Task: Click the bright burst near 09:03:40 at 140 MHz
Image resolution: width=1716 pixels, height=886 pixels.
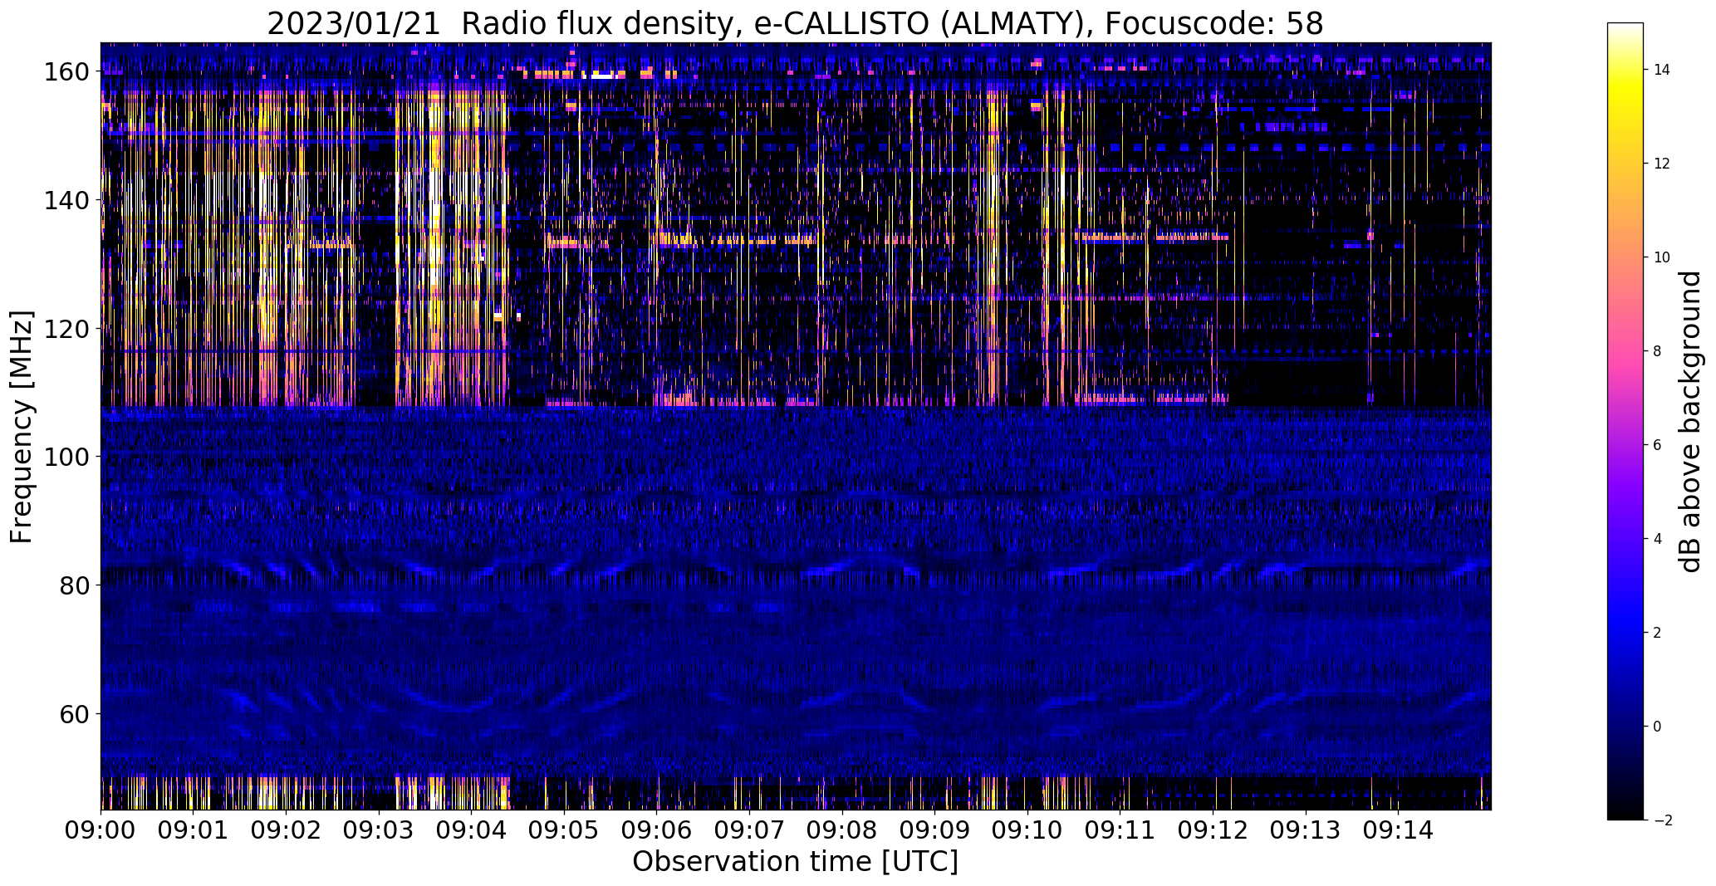Action: 437,200
